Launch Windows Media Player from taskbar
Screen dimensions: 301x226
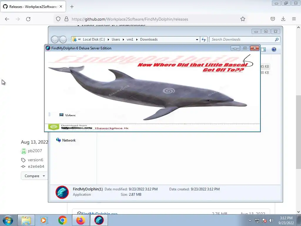point(44,220)
